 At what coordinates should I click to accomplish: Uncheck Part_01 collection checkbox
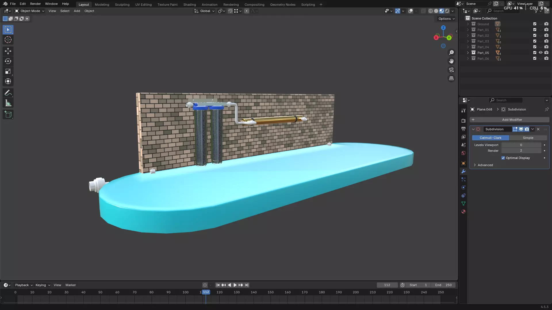pos(535,30)
